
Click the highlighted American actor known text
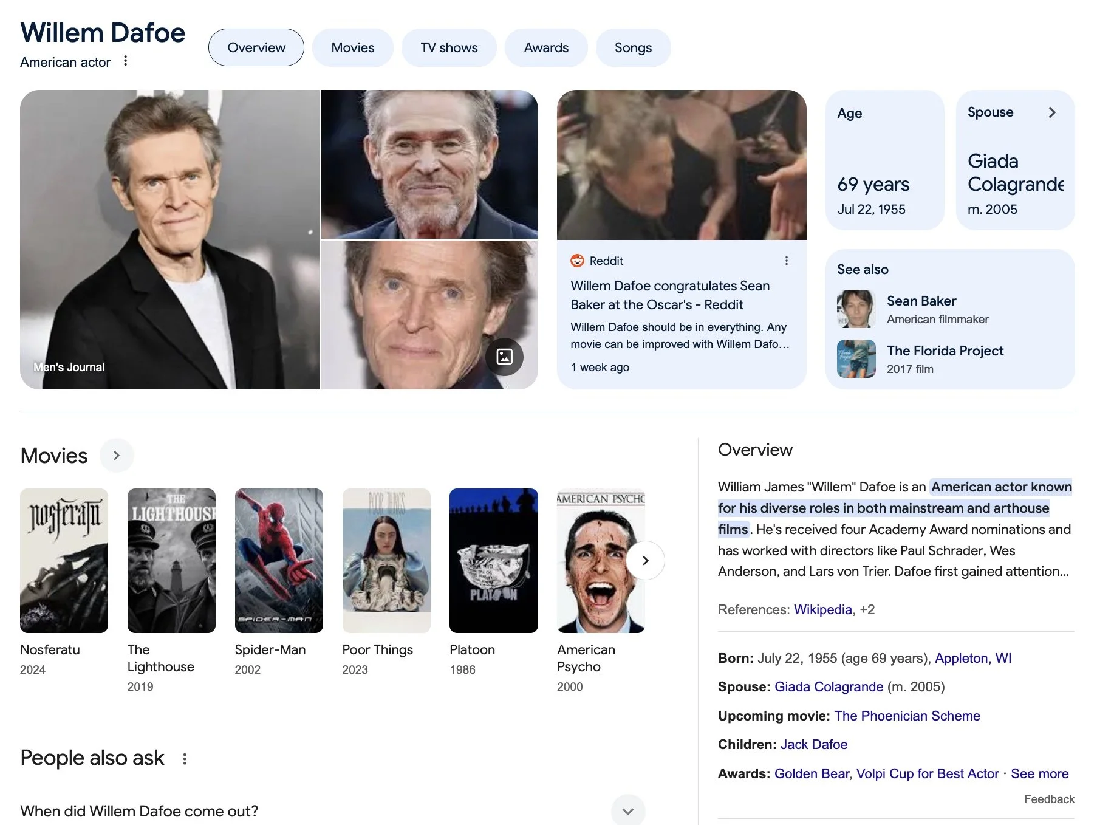coord(1001,487)
